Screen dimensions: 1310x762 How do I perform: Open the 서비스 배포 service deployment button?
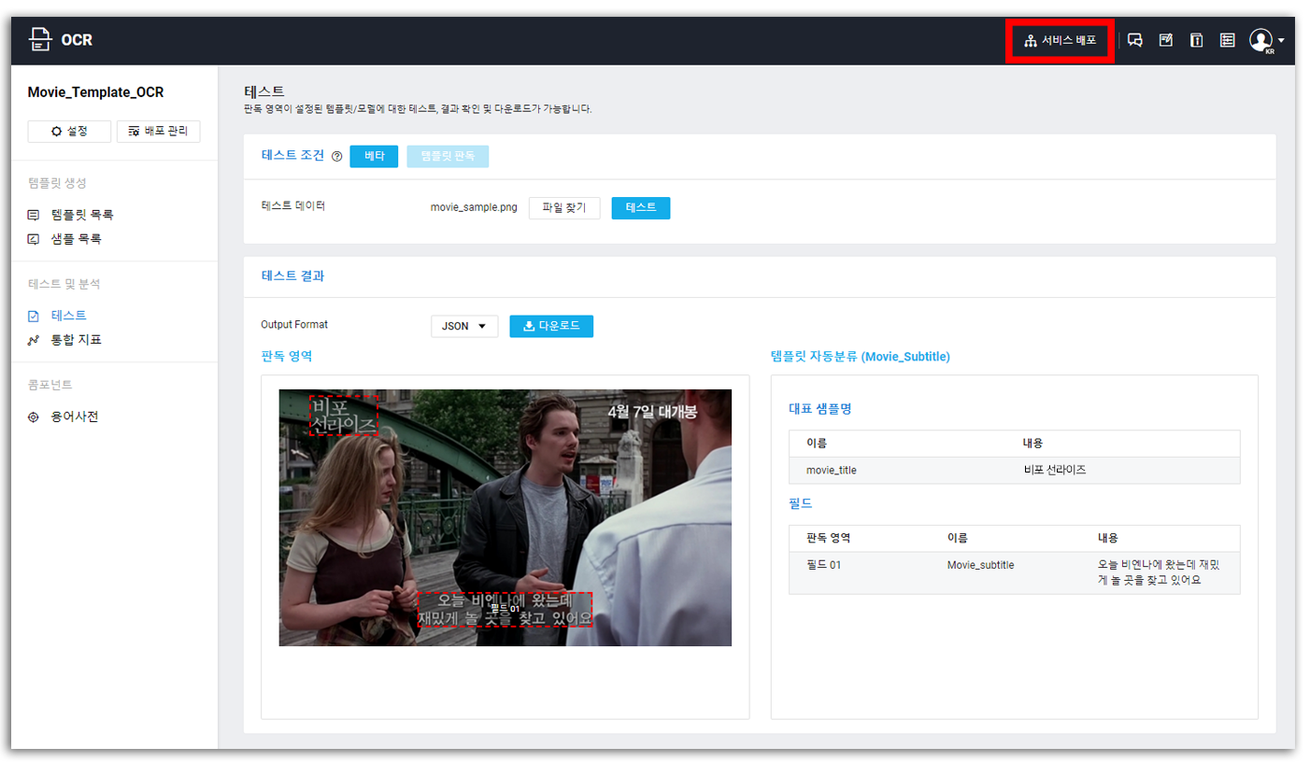click(x=1060, y=40)
